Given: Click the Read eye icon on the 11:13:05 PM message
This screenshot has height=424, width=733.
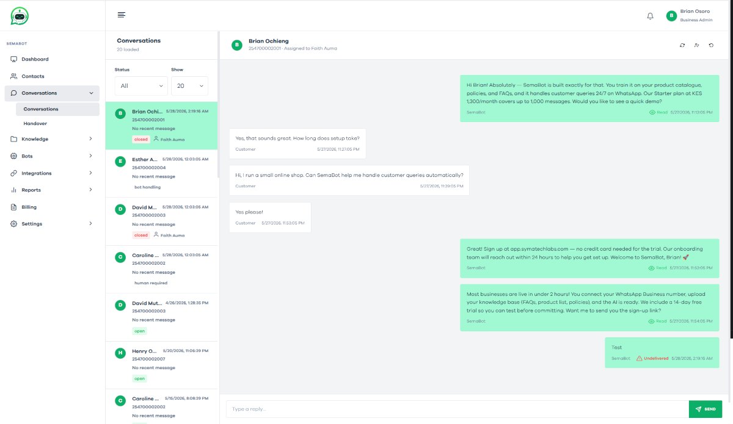Looking at the screenshot, I should click(652, 113).
